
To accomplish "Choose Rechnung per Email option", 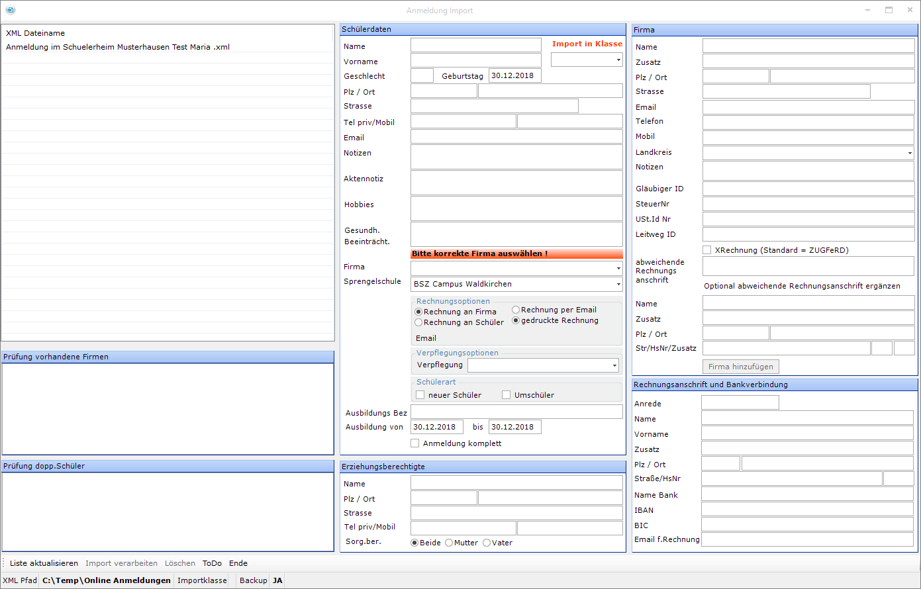I will pyautogui.click(x=516, y=310).
